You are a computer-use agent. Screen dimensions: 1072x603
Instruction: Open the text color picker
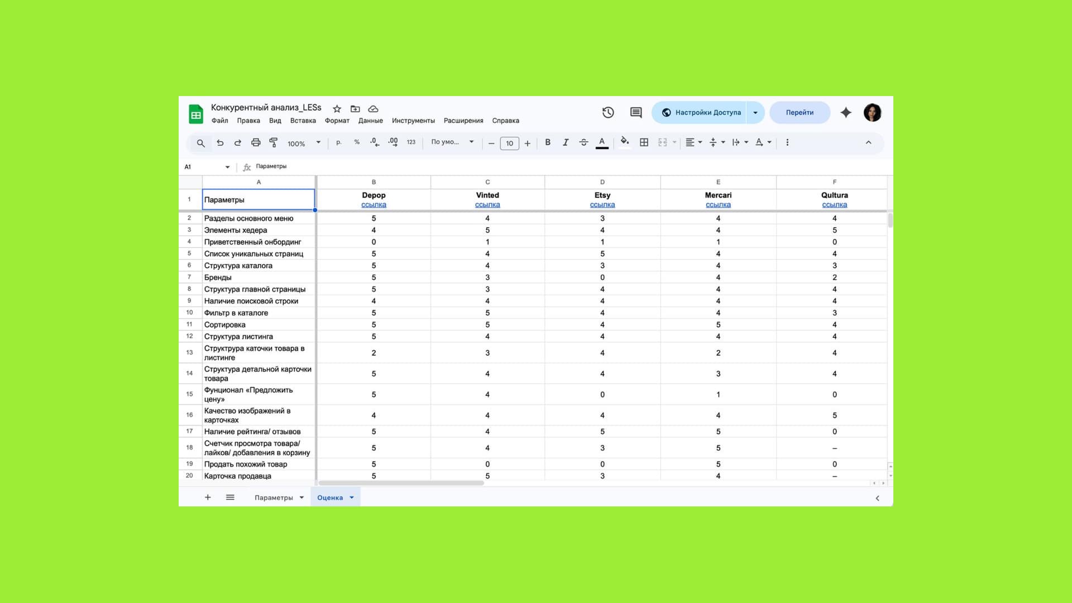coord(602,142)
